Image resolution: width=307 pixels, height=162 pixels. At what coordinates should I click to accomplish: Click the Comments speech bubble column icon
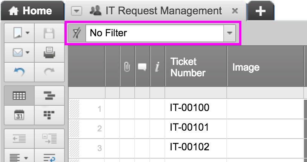point(142,67)
